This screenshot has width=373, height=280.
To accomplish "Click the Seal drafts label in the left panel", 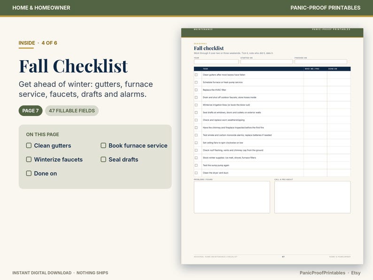I will (124, 159).
